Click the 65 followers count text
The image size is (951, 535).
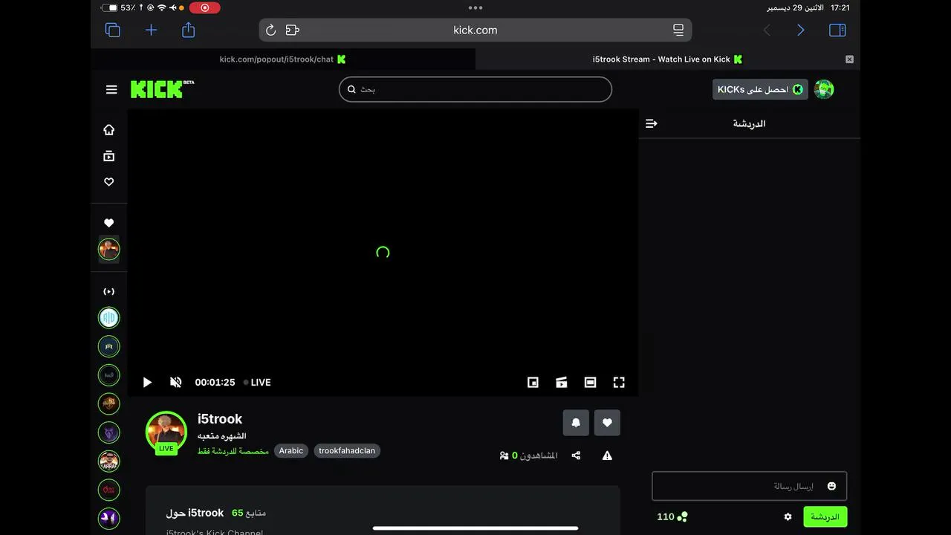pos(249,513)
